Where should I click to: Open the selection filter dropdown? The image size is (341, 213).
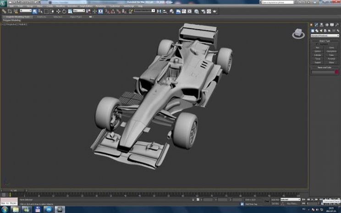(x=26, y=11)
